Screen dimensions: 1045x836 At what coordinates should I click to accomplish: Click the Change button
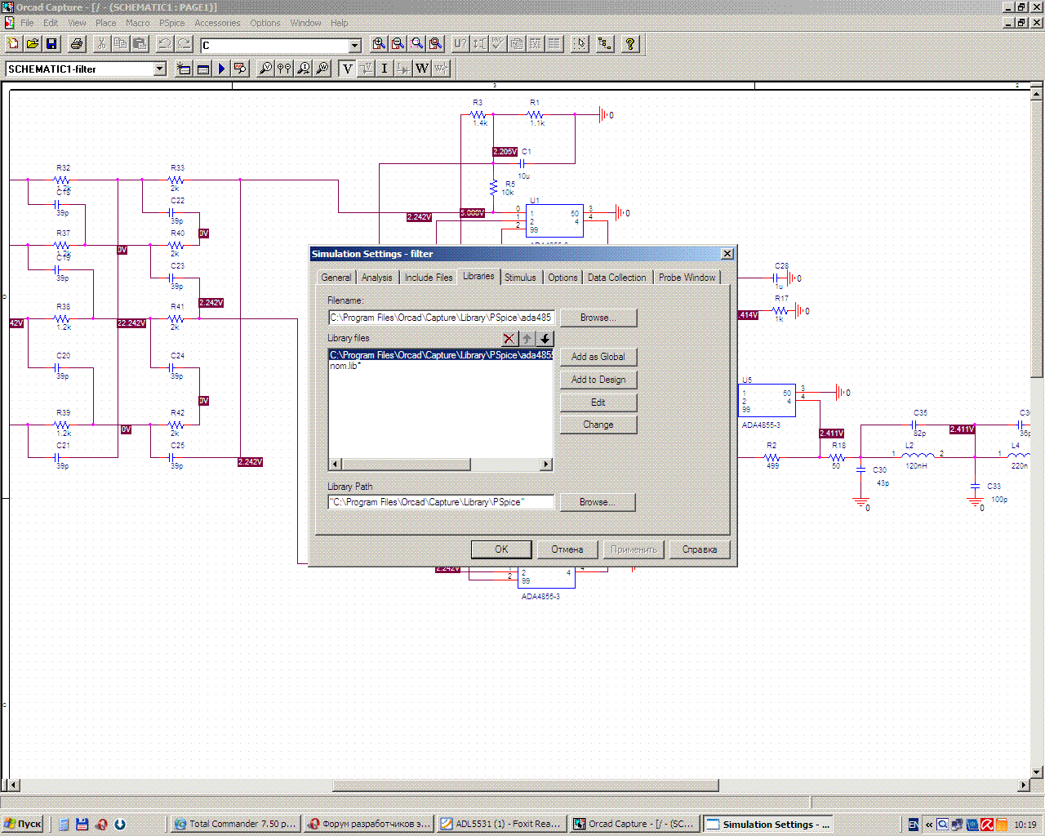(x=598, y=425)
